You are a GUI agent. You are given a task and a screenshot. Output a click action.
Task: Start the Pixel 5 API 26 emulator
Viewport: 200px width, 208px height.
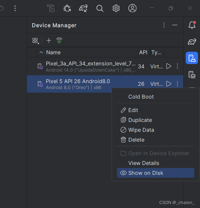tap(169, 84)
